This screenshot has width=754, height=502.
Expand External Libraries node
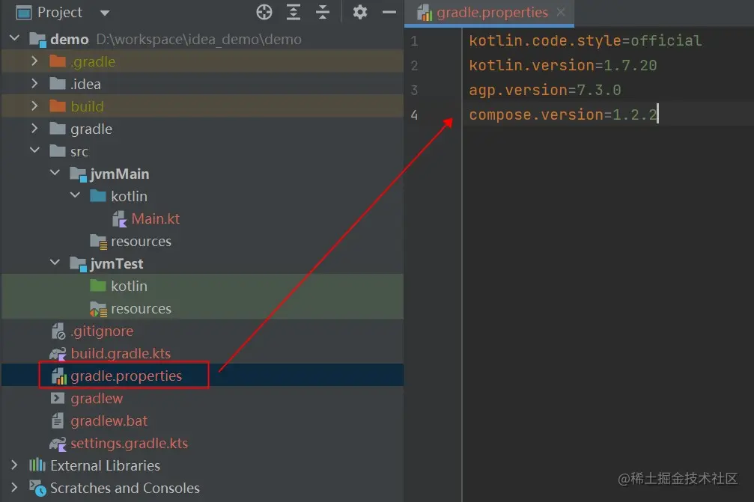(14, 465)
